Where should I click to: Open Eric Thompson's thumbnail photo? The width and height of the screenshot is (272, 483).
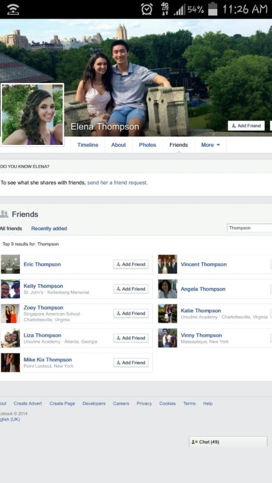10,264
